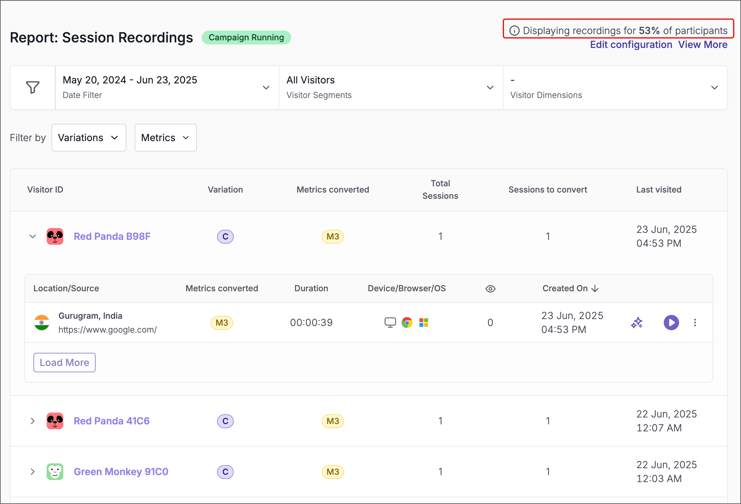
Task: Open the Visitor Segments dropdown
Action: click(391, 88)
